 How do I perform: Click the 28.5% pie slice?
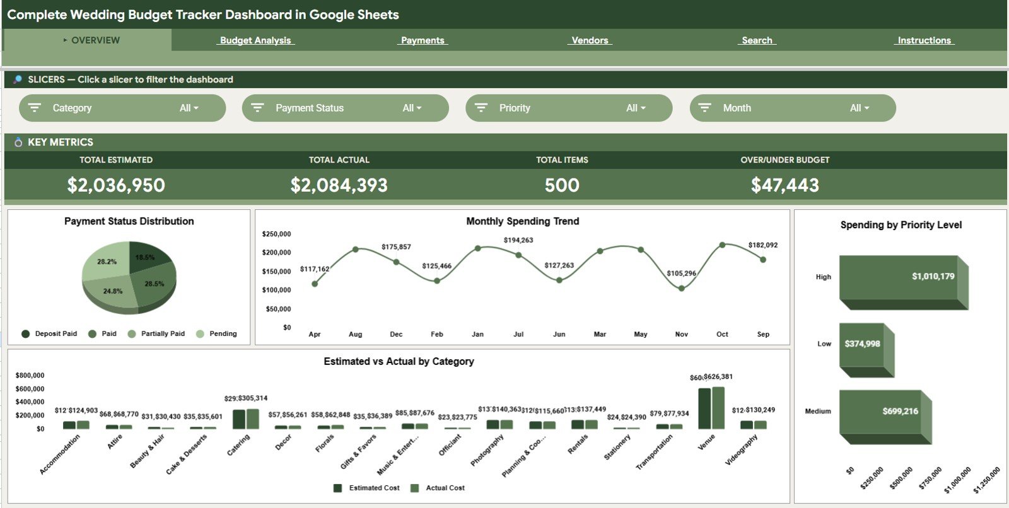point(156,285)
